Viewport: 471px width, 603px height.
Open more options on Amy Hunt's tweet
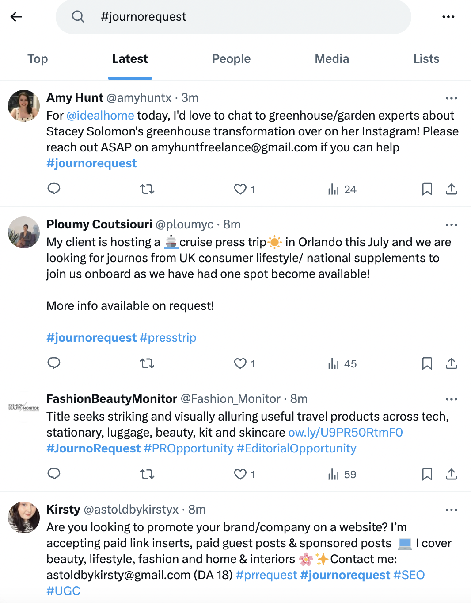(x=452, y=98)
